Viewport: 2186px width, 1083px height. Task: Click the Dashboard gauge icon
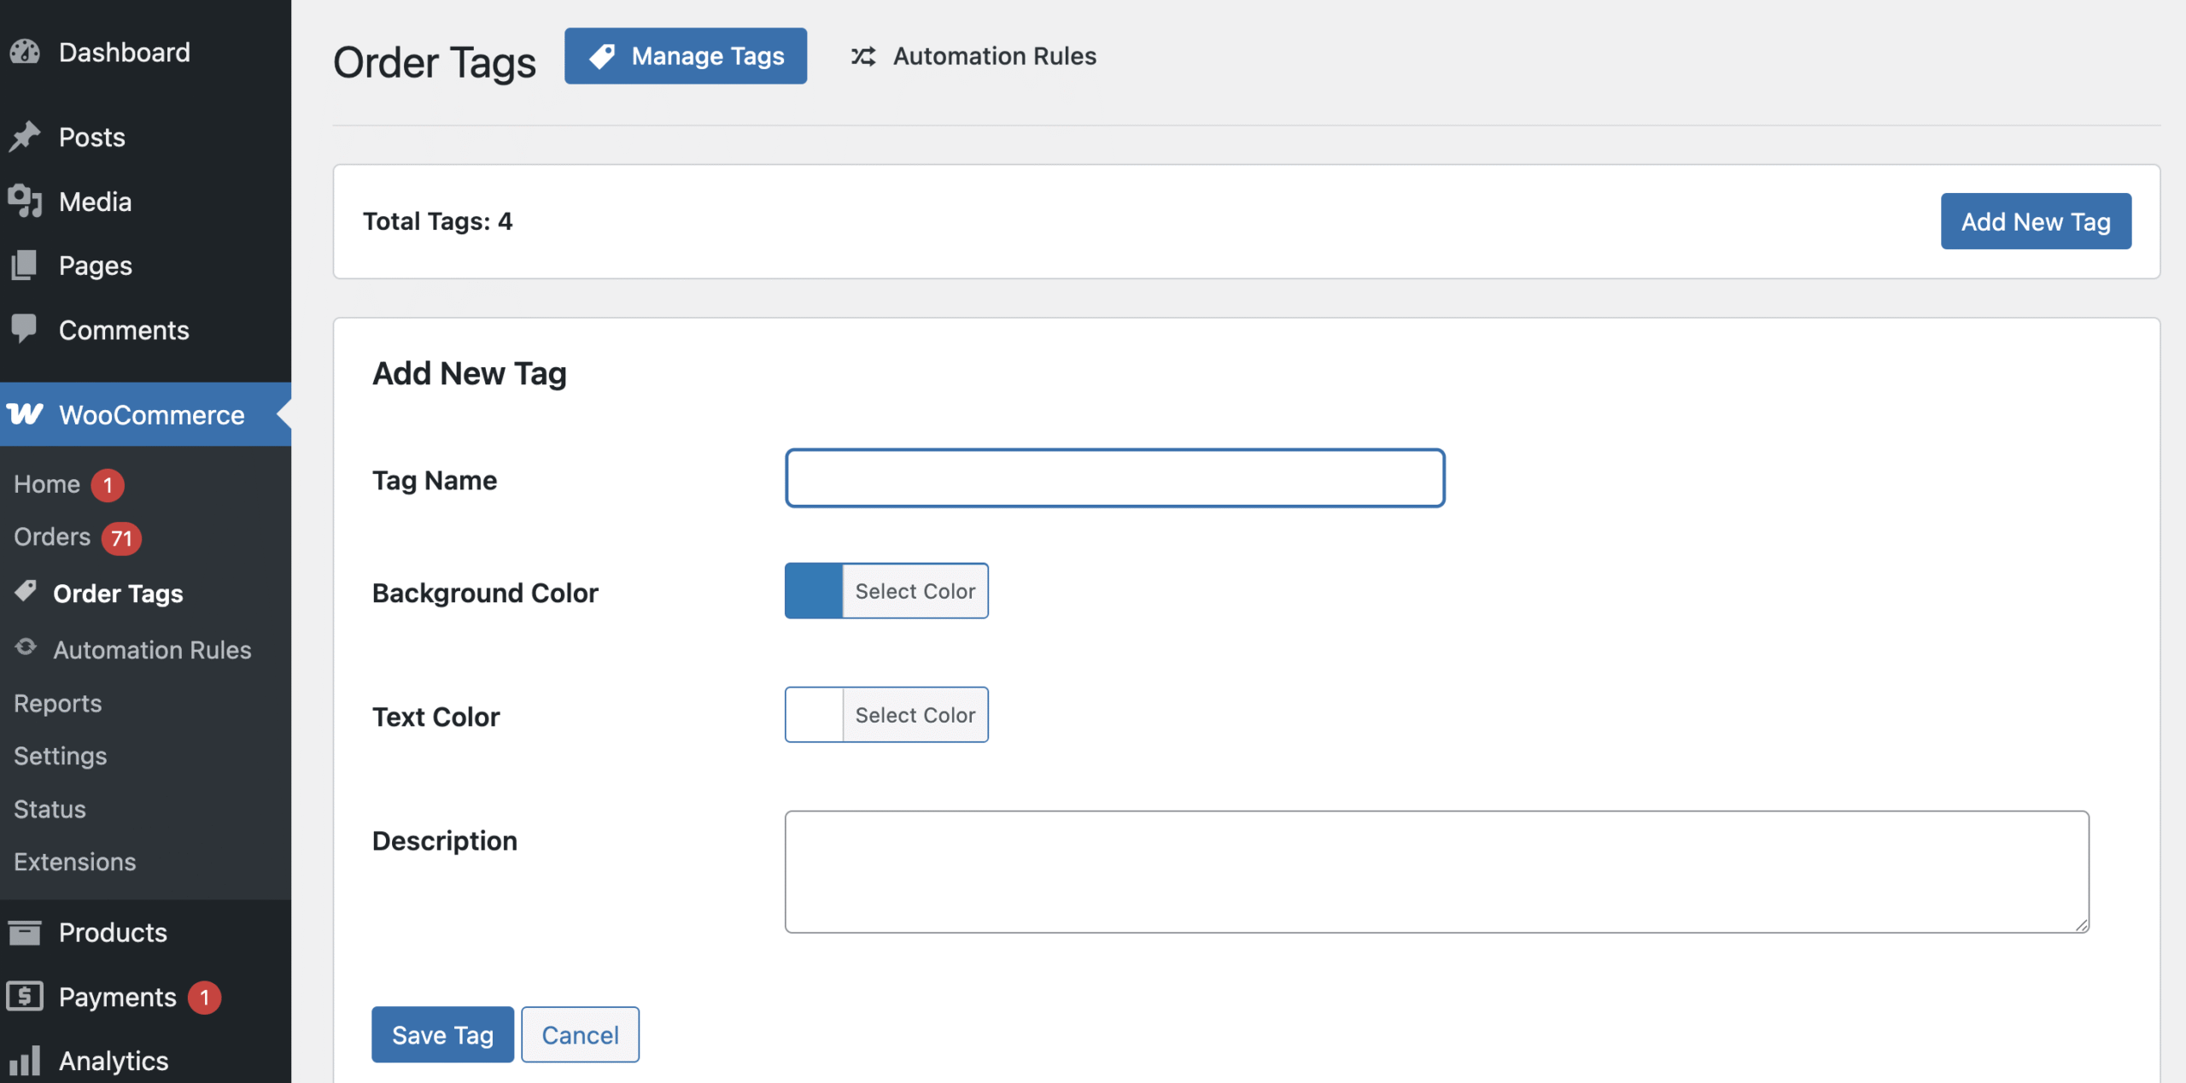[25, 52]
